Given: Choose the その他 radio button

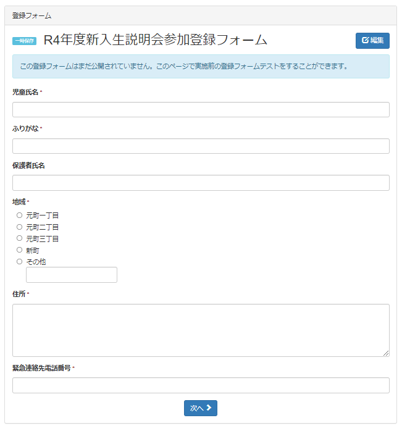Looking at the screenshot, I should tap(19, 262).
